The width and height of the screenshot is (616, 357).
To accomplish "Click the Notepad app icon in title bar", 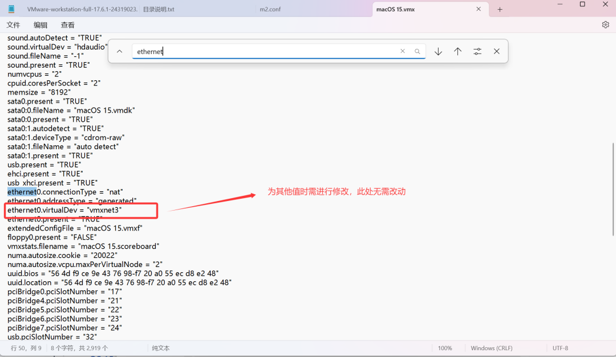I will coord(11,9).
